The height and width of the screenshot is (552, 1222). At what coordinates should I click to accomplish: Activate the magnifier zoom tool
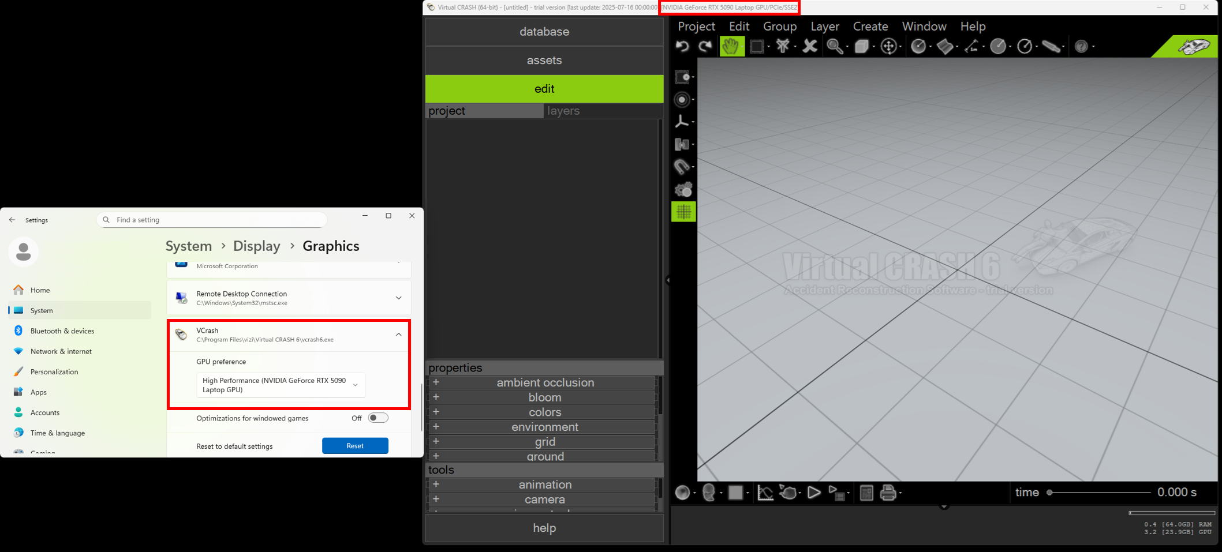835,46
